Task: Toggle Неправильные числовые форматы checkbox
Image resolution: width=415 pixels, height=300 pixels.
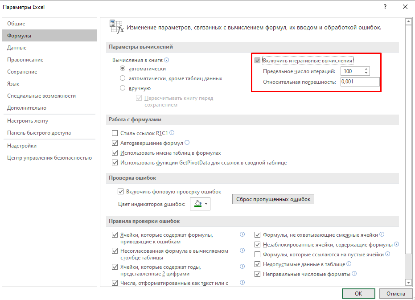Action: [257, 274]
